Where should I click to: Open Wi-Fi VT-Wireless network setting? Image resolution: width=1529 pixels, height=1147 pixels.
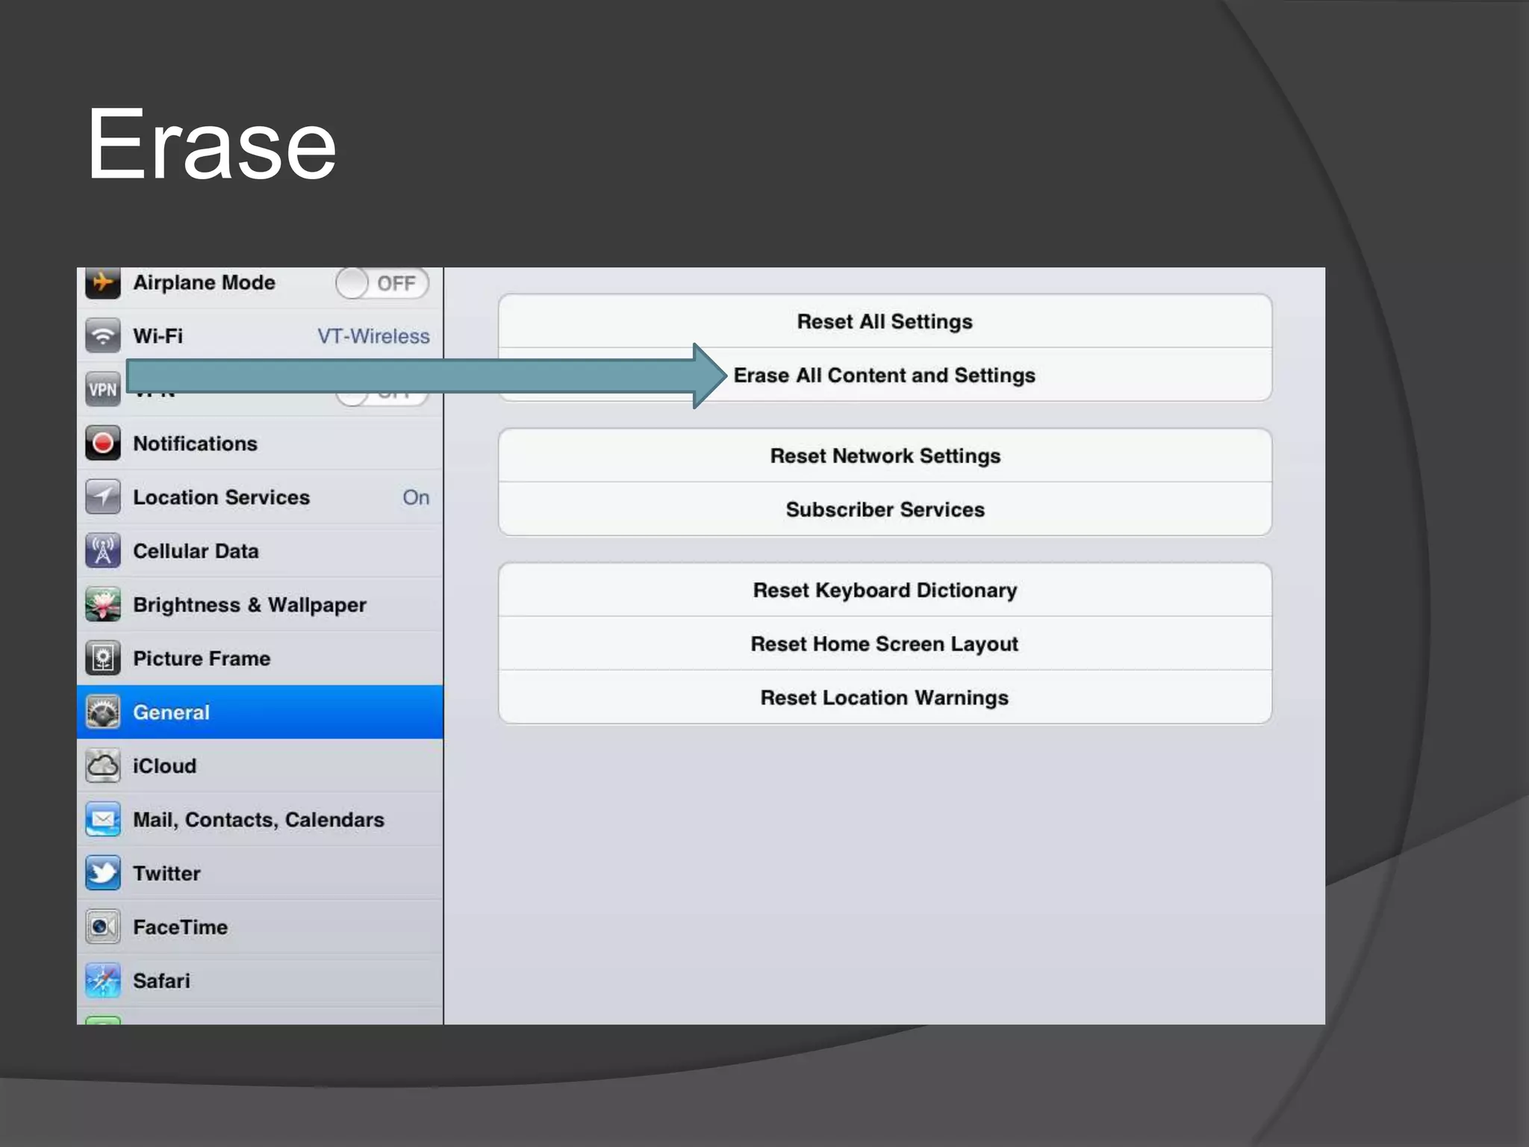point(373,337)
